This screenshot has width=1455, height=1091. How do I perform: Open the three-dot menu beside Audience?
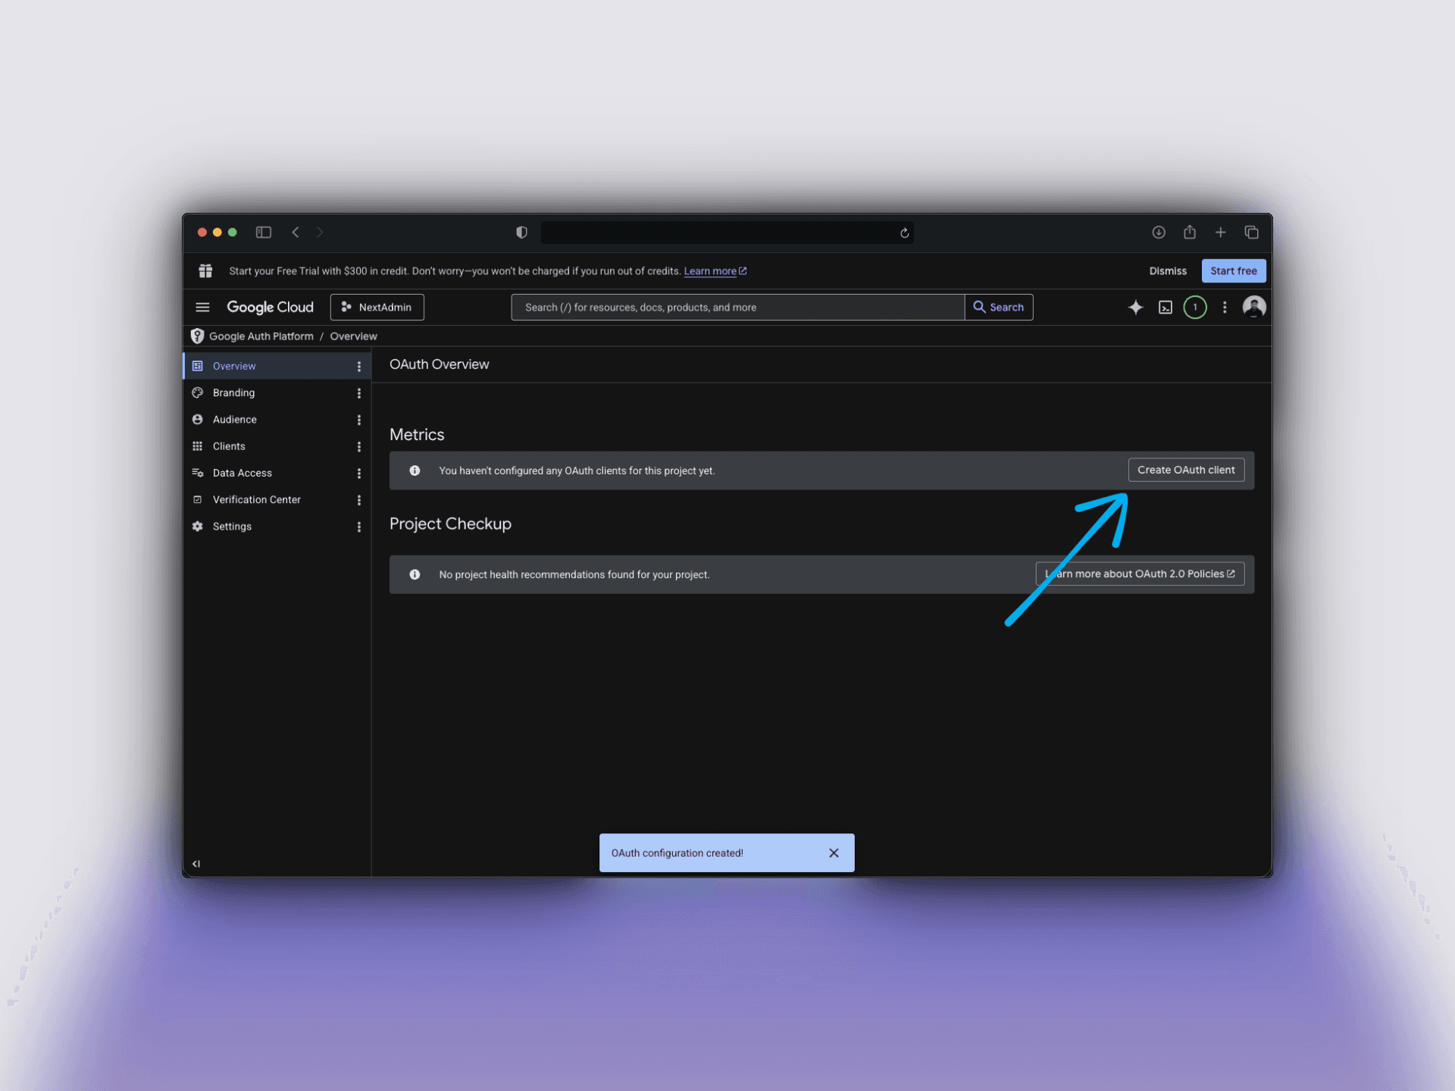point(358,420)
